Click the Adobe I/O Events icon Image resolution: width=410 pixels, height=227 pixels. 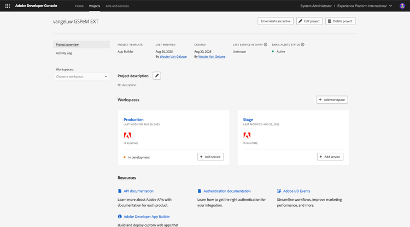pos(279,191)
